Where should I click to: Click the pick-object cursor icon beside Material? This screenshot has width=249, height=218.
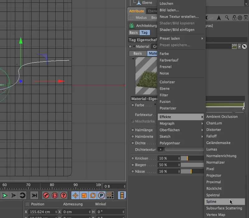point(244,46)
